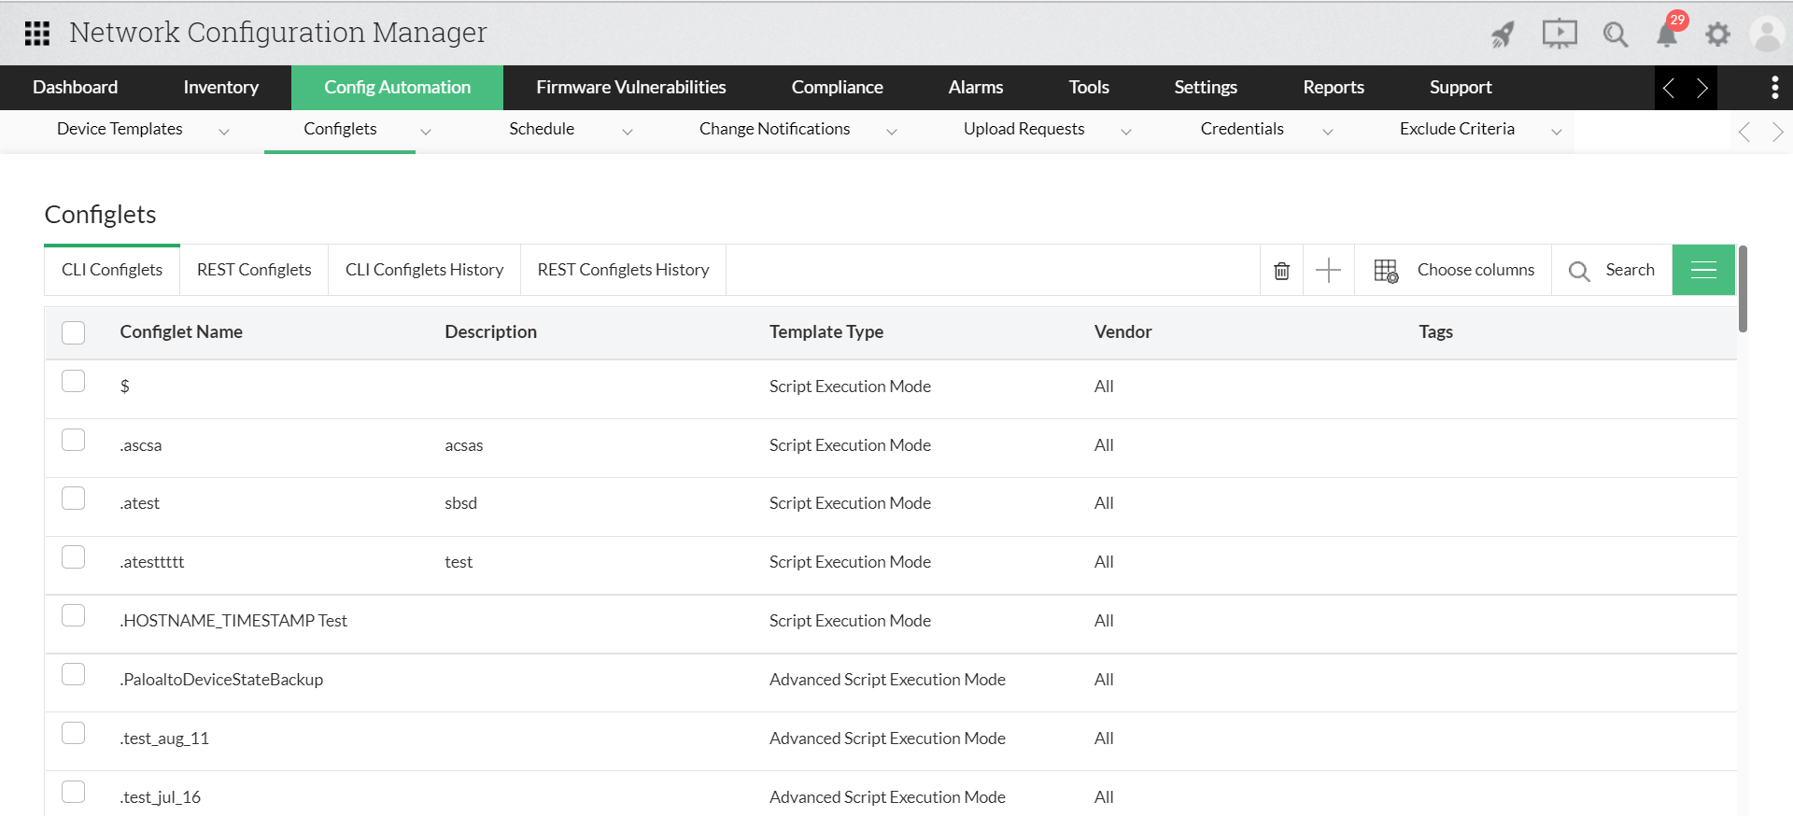Expand the Schedule dropdown chevron

click(x=628, y=132)
